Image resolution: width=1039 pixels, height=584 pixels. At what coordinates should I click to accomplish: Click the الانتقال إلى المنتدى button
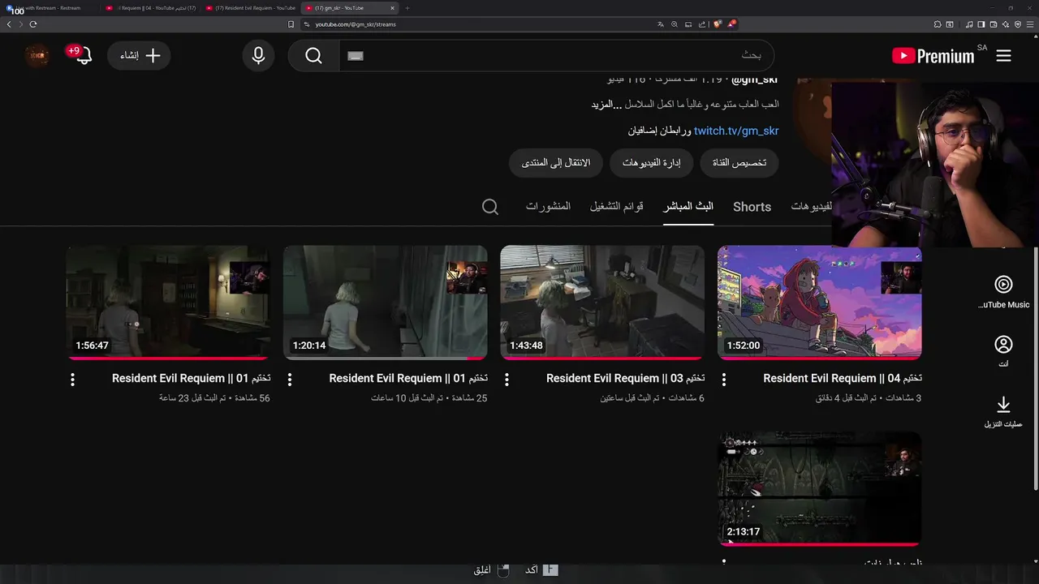pyautogui.click(x=556, y=163)
